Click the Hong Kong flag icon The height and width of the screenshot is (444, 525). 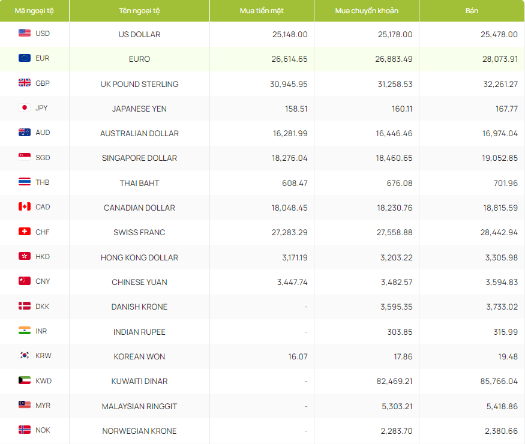click(25, 257)
